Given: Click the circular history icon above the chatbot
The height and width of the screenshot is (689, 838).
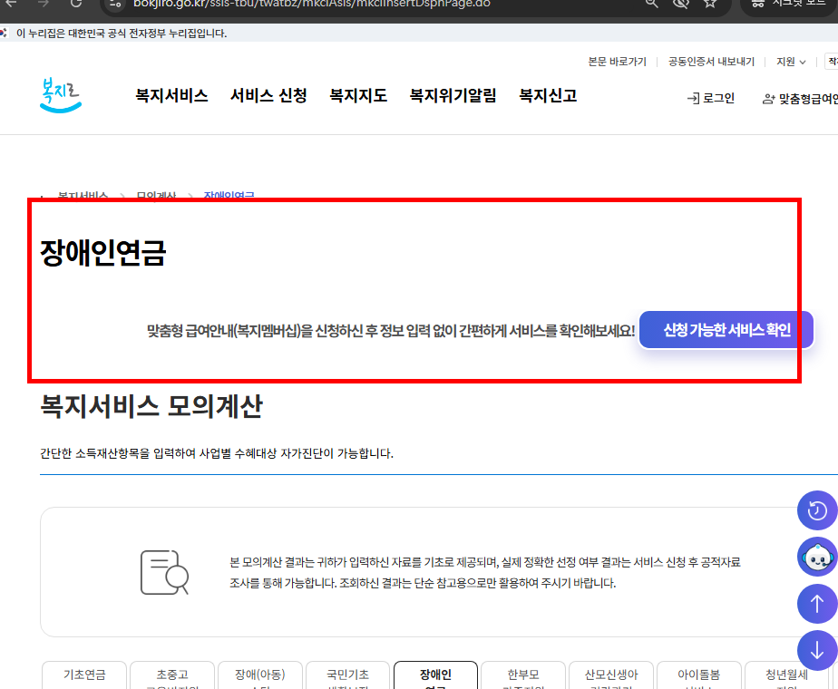Looking at the screenshot, I should (x=818, y=510).
